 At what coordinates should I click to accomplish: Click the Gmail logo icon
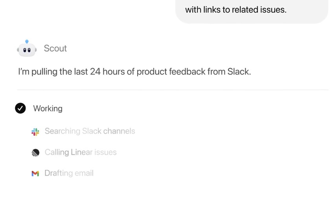tap(35, 173)
